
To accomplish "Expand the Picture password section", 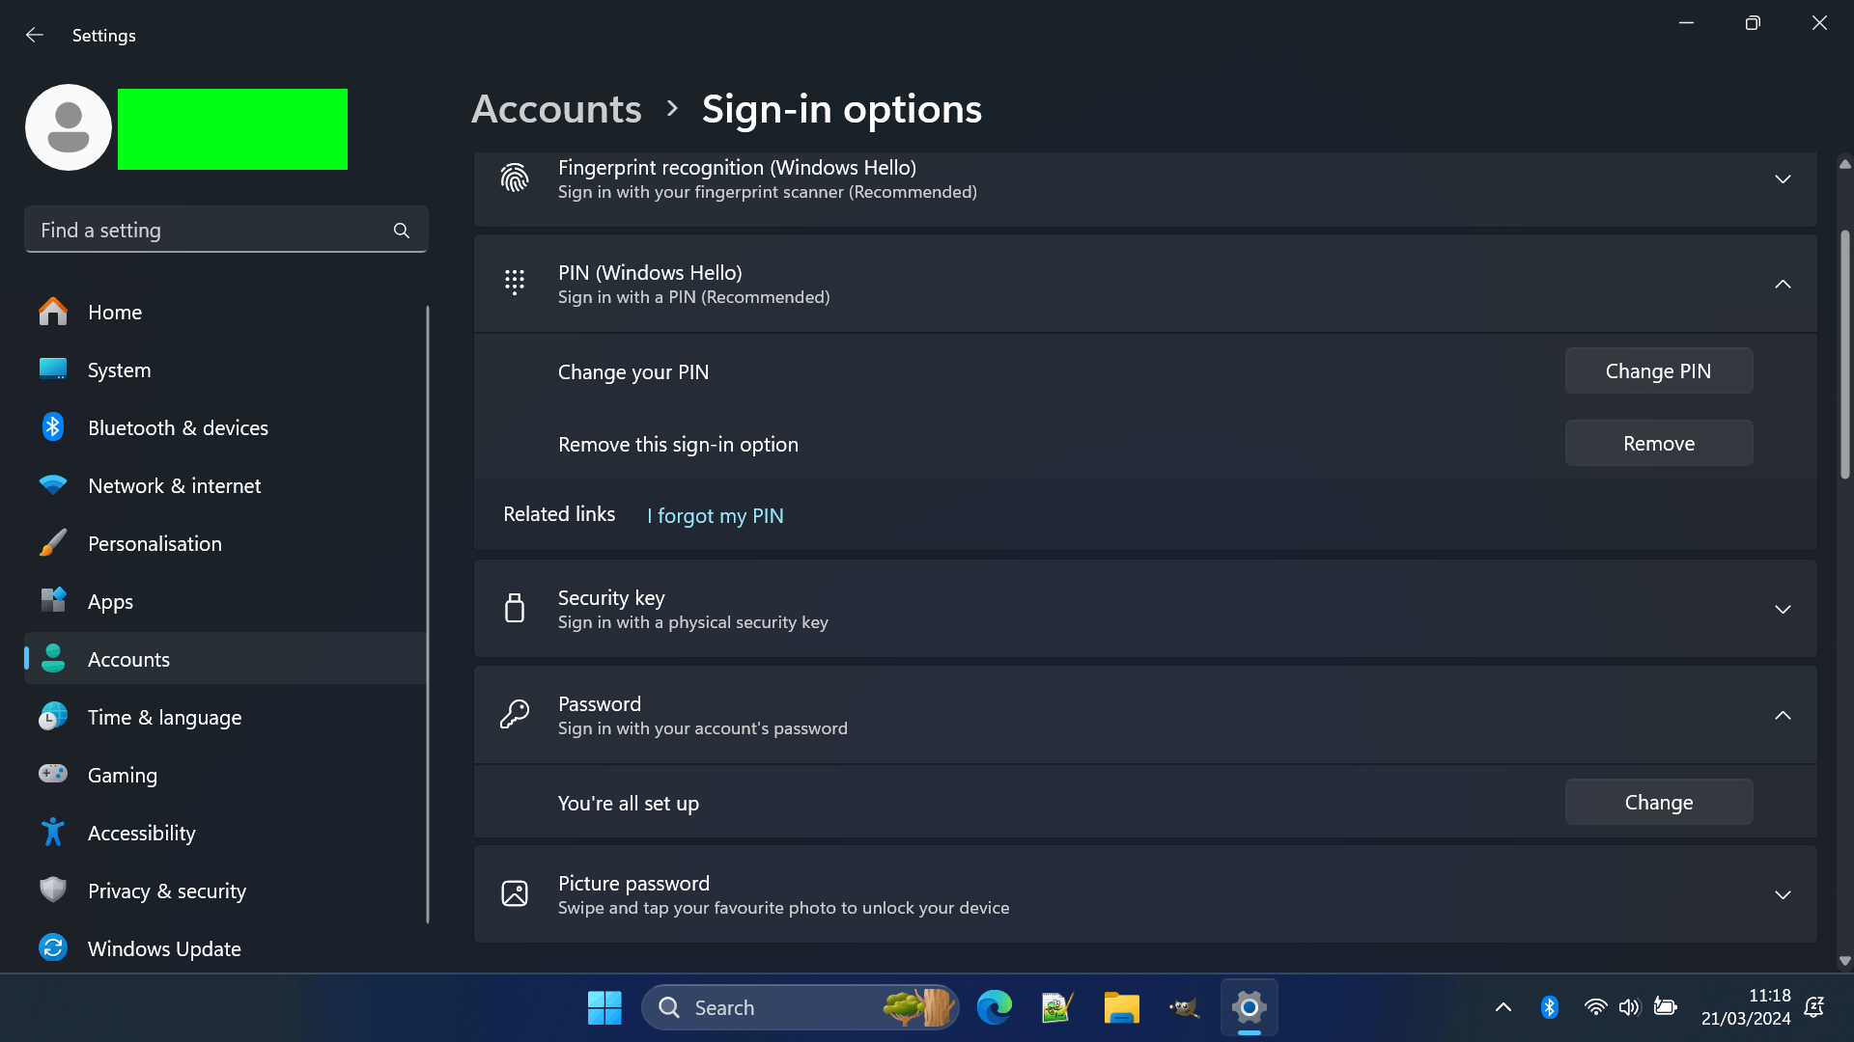I will pyautogui.click(x=1783, y=895).
